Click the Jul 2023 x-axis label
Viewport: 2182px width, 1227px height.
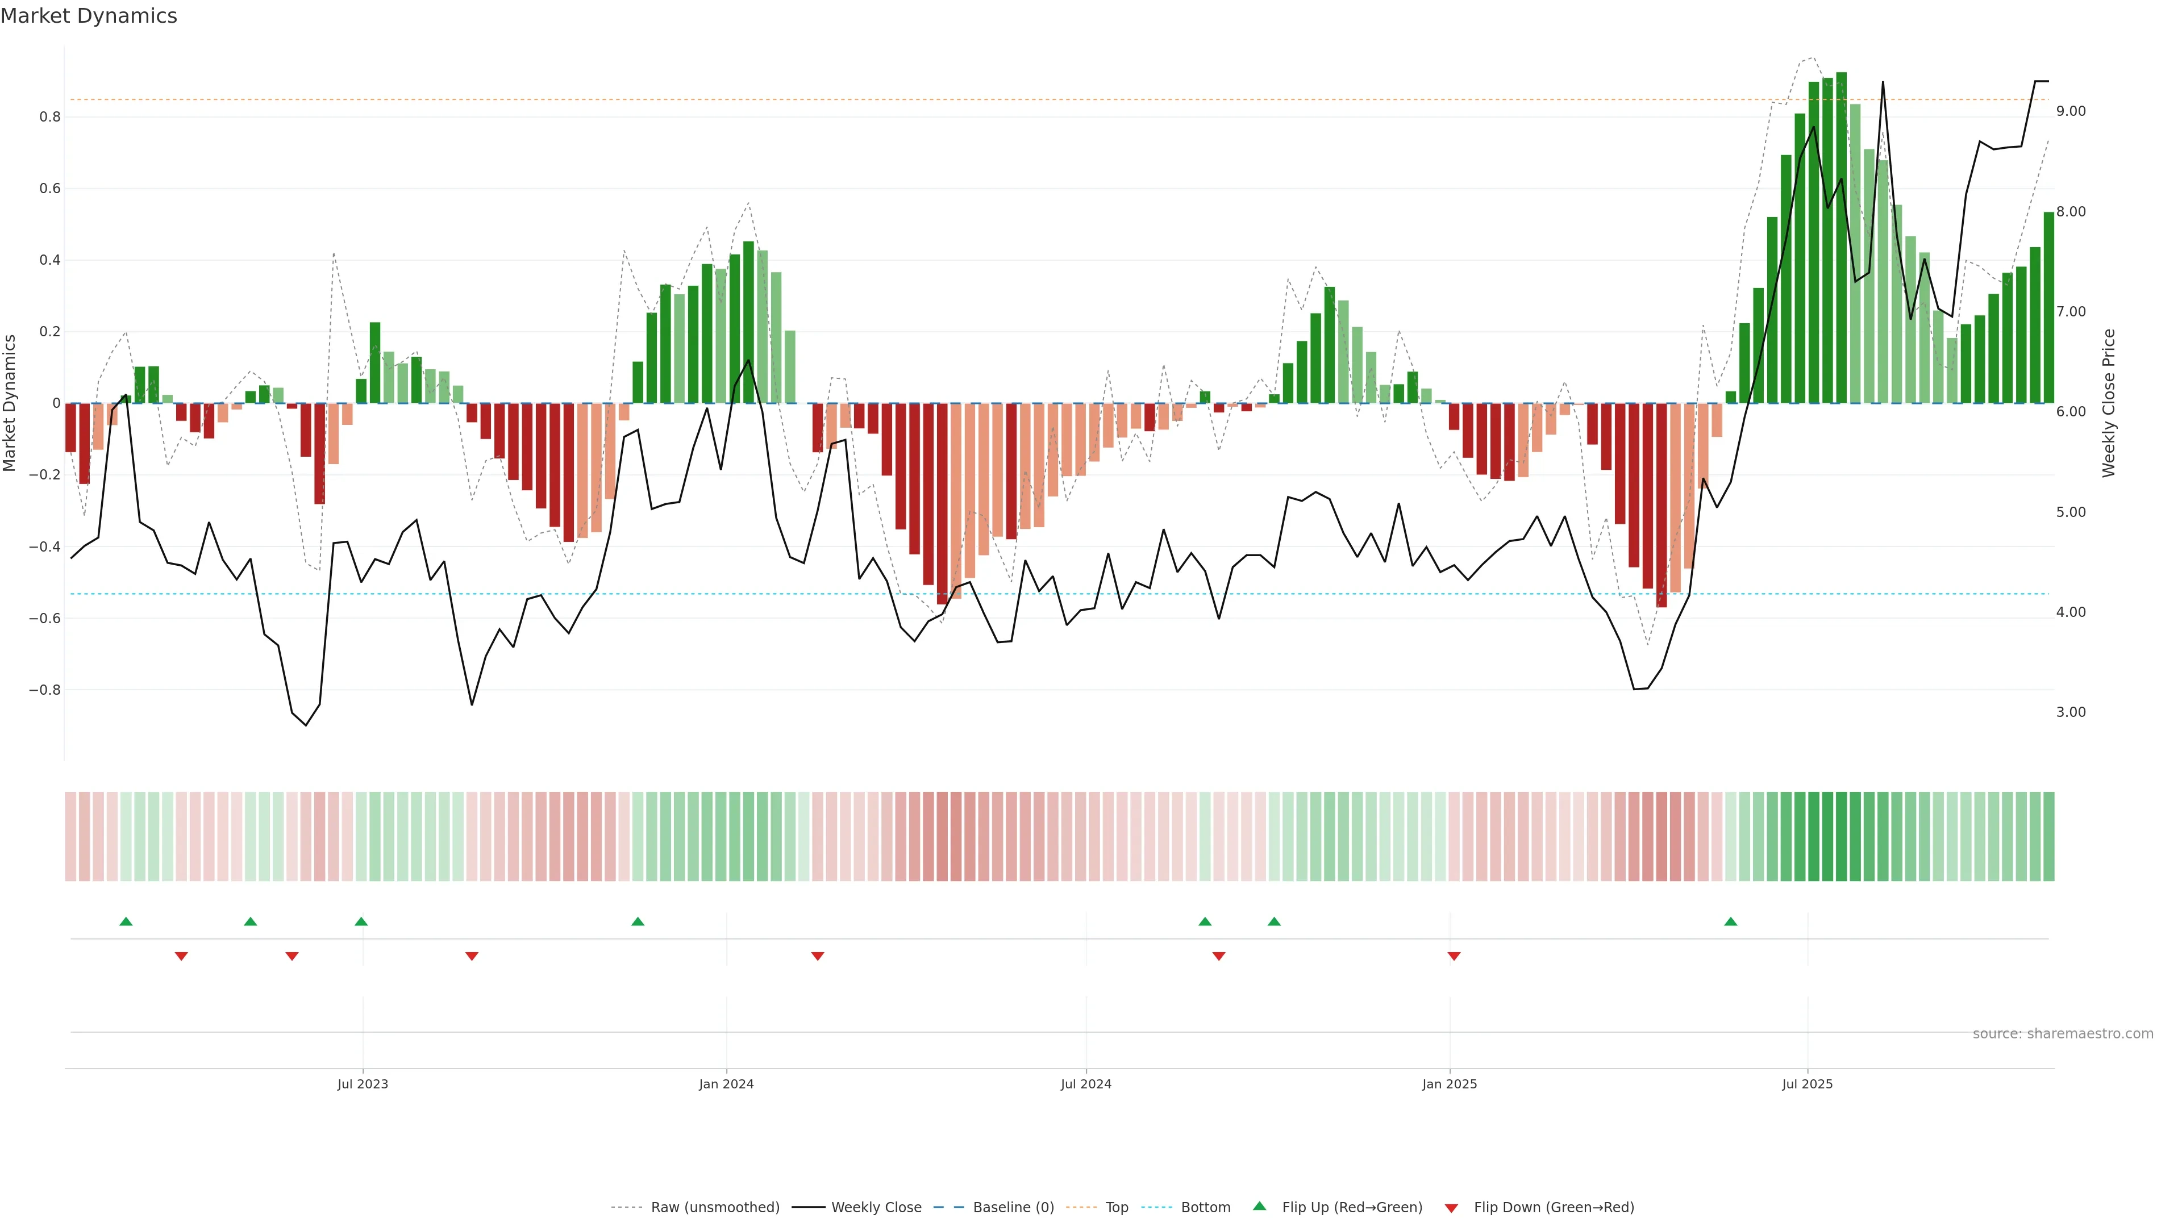tap(363, 1084)
